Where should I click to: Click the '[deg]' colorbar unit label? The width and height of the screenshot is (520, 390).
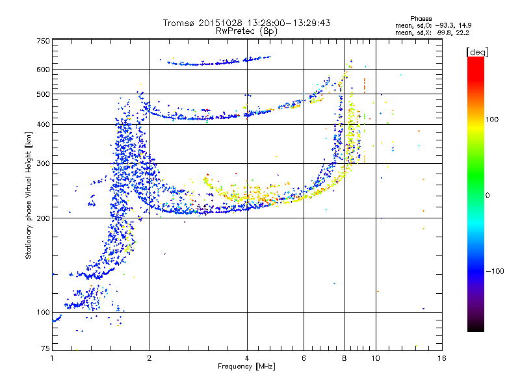[x=477, y=52]
